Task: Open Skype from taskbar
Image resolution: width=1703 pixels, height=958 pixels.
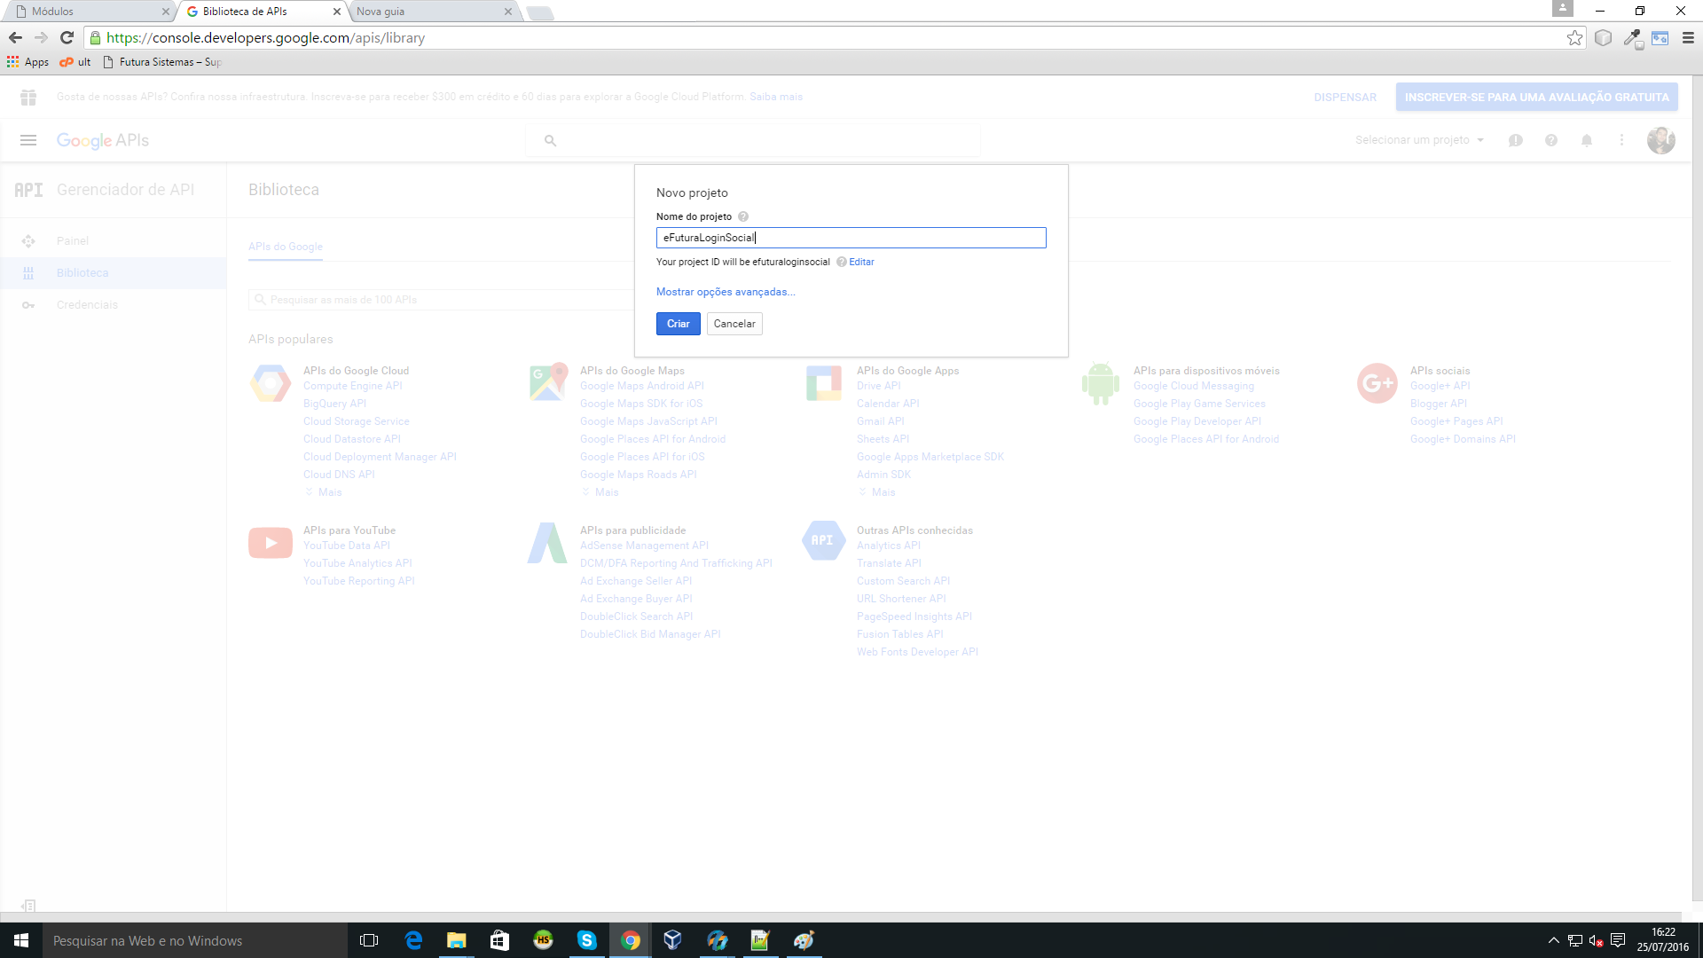Action: click(587, 940)
